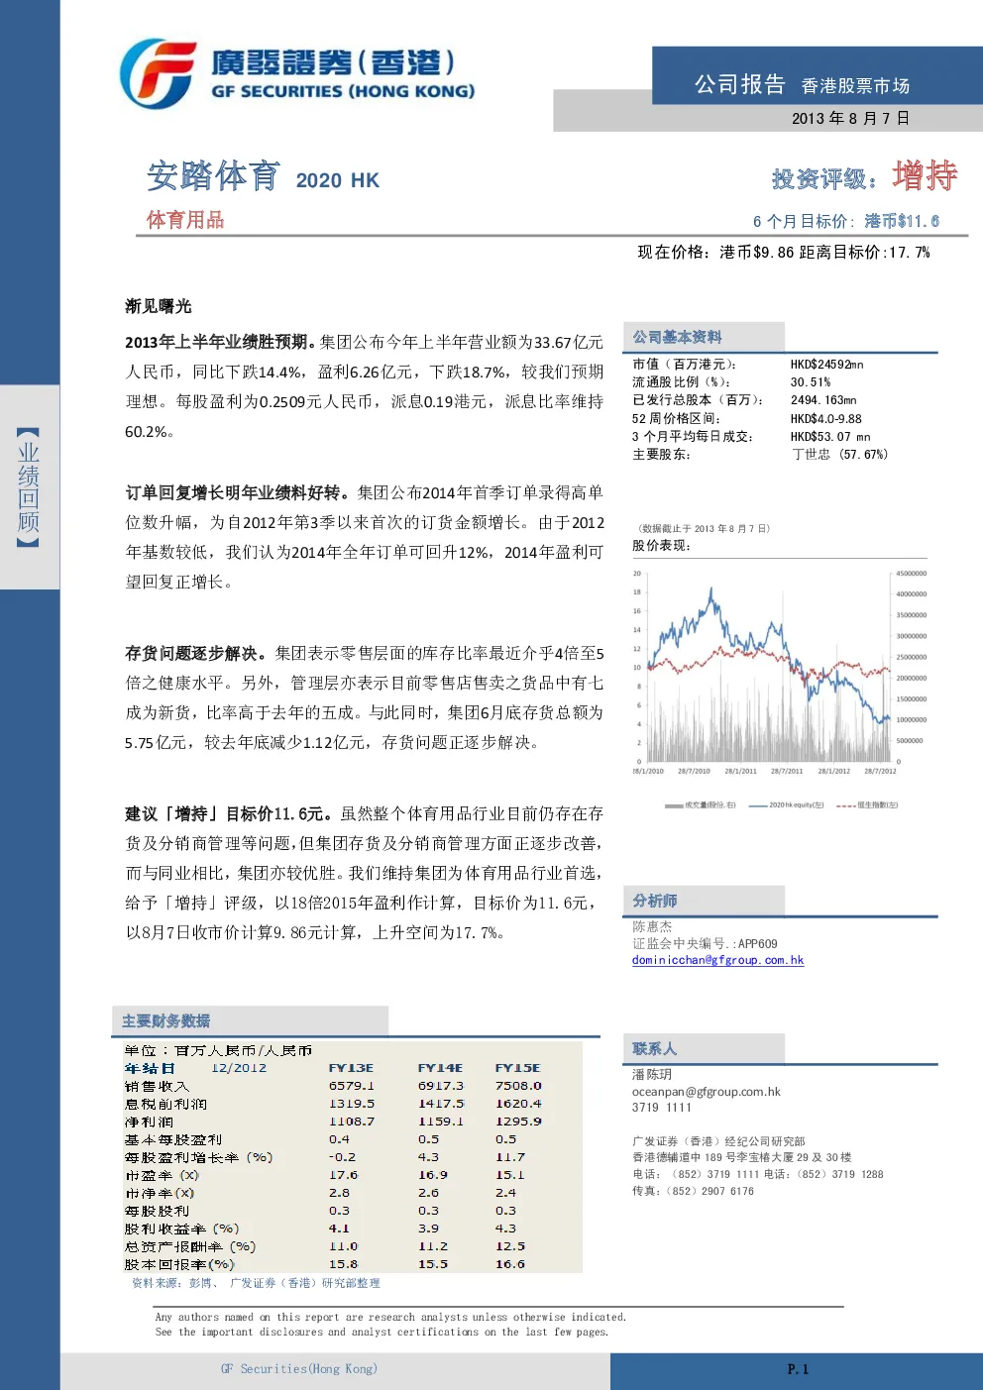Click the FY15E sales revenue 7508.0

pyautogui.click(x=519, y=1086)
